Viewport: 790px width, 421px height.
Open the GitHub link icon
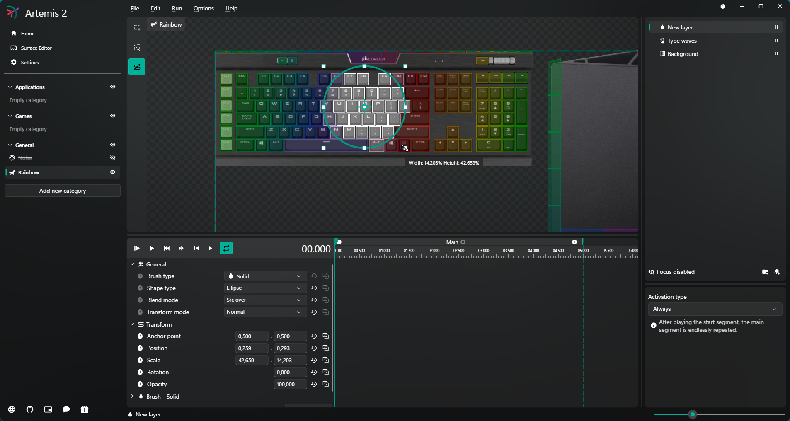point(30,409)
